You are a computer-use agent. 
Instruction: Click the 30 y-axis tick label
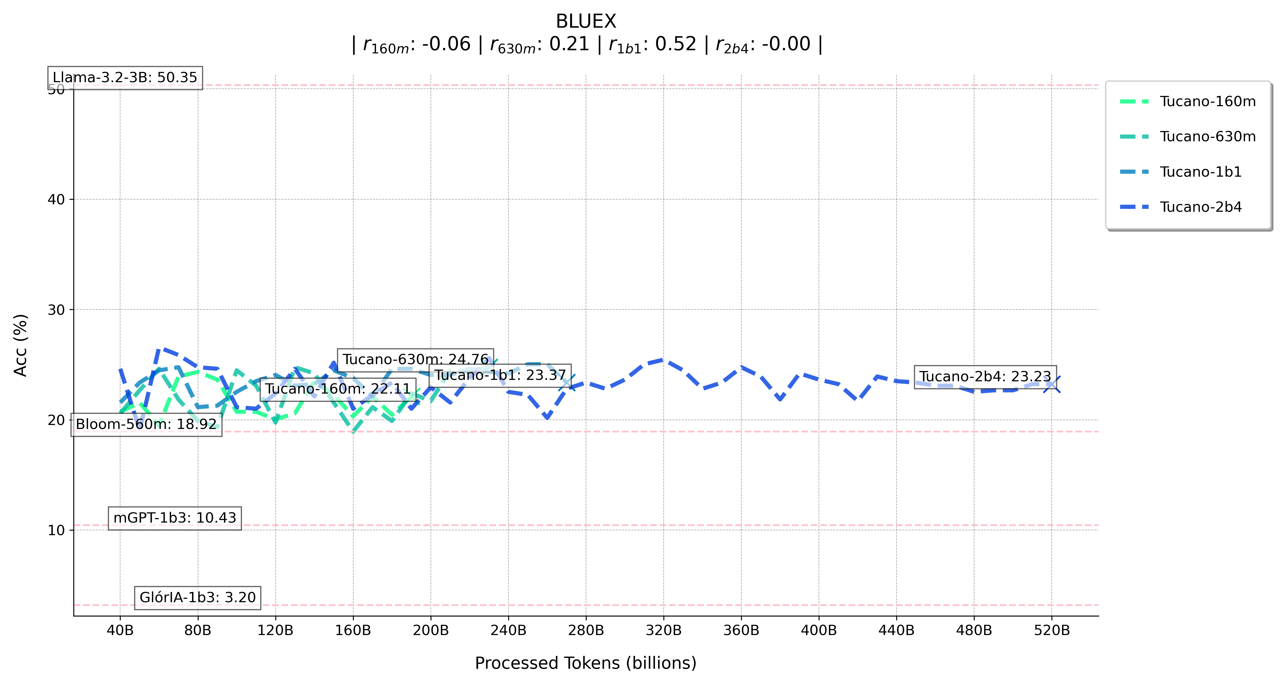pos(56,310)
